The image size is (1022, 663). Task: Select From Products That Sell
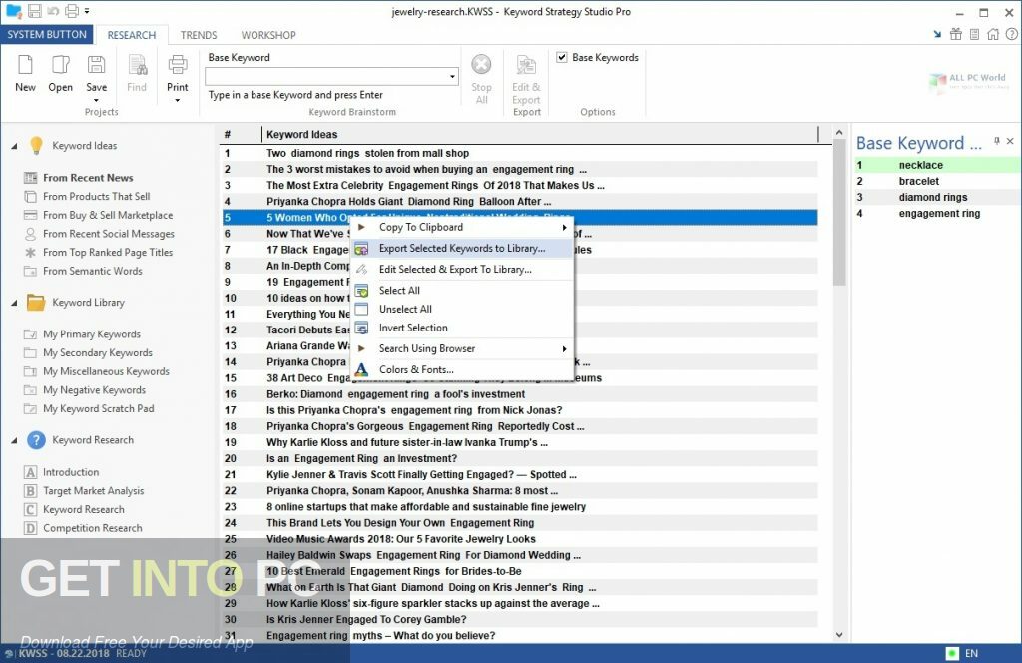(x=97, y=197)
